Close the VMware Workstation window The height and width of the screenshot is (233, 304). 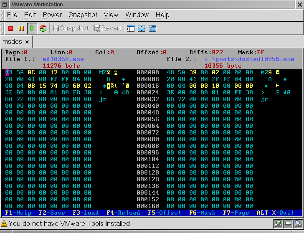pos(300,5)
